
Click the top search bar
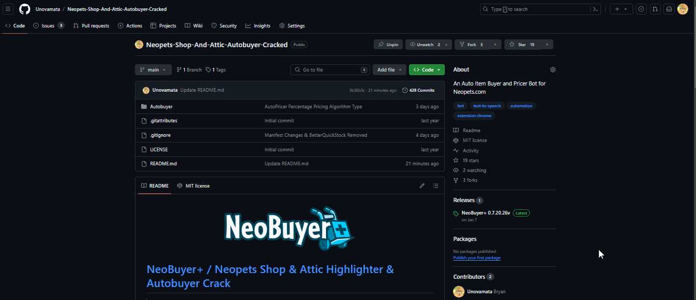[x=541, y=9]
